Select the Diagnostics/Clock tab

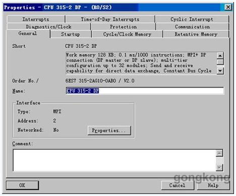48,27
